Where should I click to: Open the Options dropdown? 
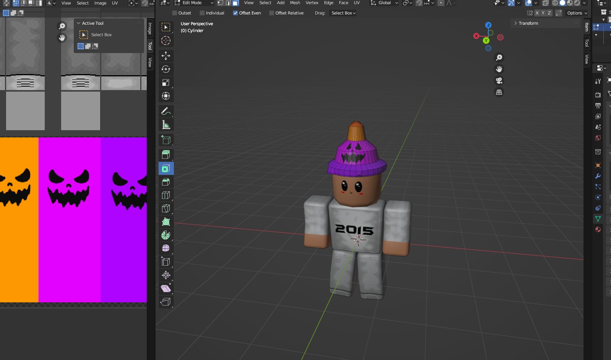pos(577,13)
